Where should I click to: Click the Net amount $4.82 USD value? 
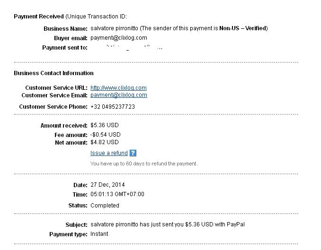pyautogui.click(x=105, y=142)
